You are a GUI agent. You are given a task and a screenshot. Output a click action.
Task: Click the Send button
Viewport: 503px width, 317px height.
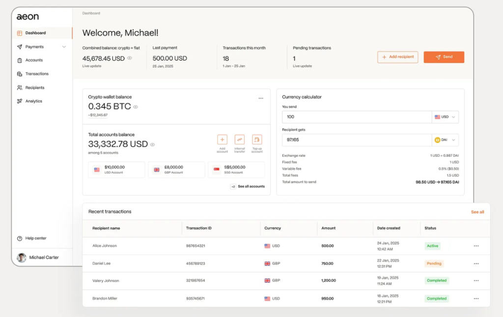click(x=444, y=57)
